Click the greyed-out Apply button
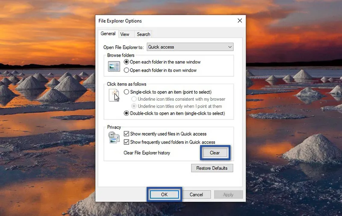The width and height of the screenshot is (342, 216). pos(228,195)
